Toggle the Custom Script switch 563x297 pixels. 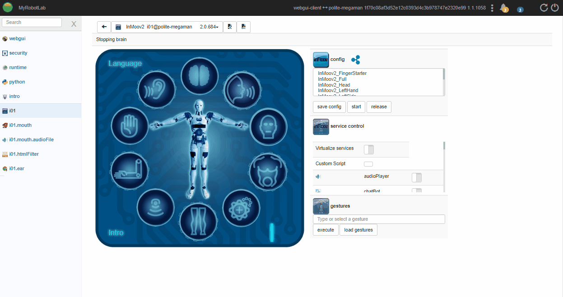368,164
